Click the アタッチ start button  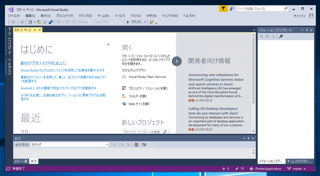(x=135, y=22)
